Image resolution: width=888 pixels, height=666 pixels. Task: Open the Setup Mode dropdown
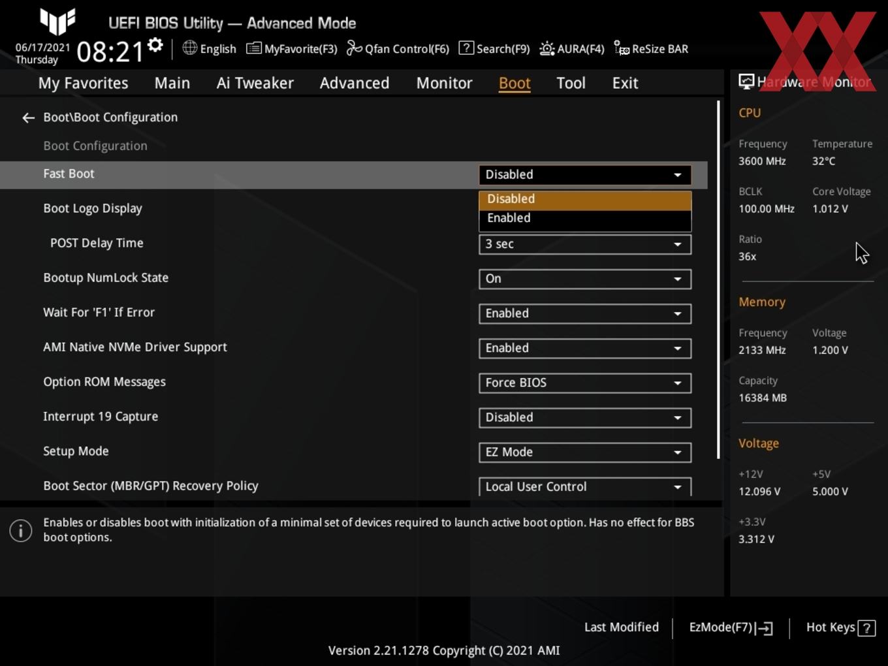point(585,452)
